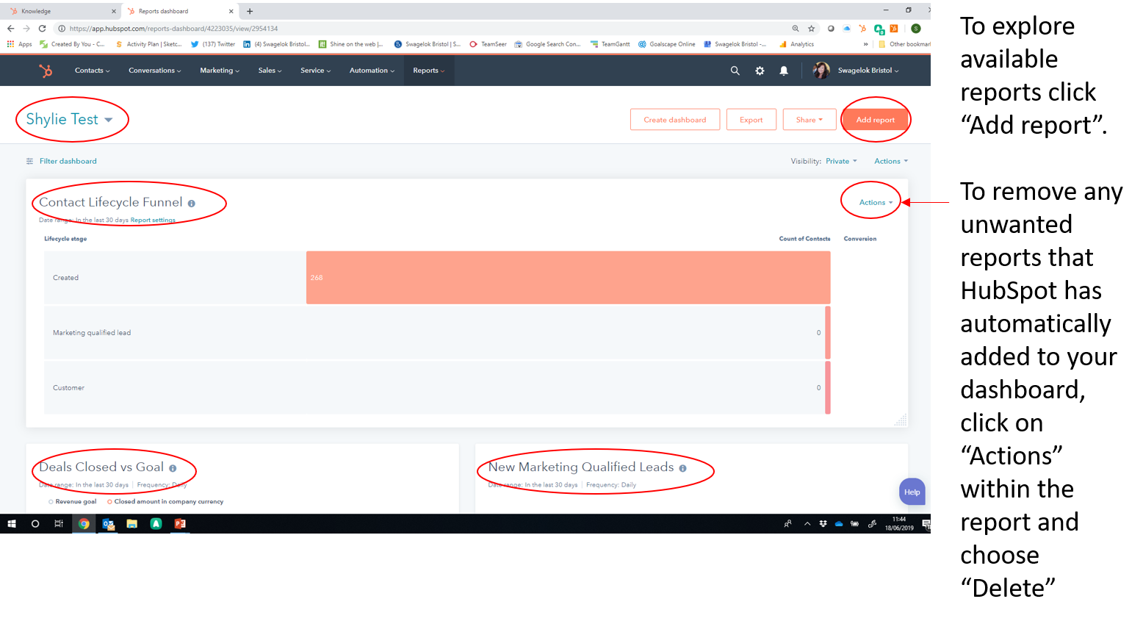Show hidden system tray icons
This screenshot has height=621, width=1143.
pyautogui.click(x=807, y=524)
